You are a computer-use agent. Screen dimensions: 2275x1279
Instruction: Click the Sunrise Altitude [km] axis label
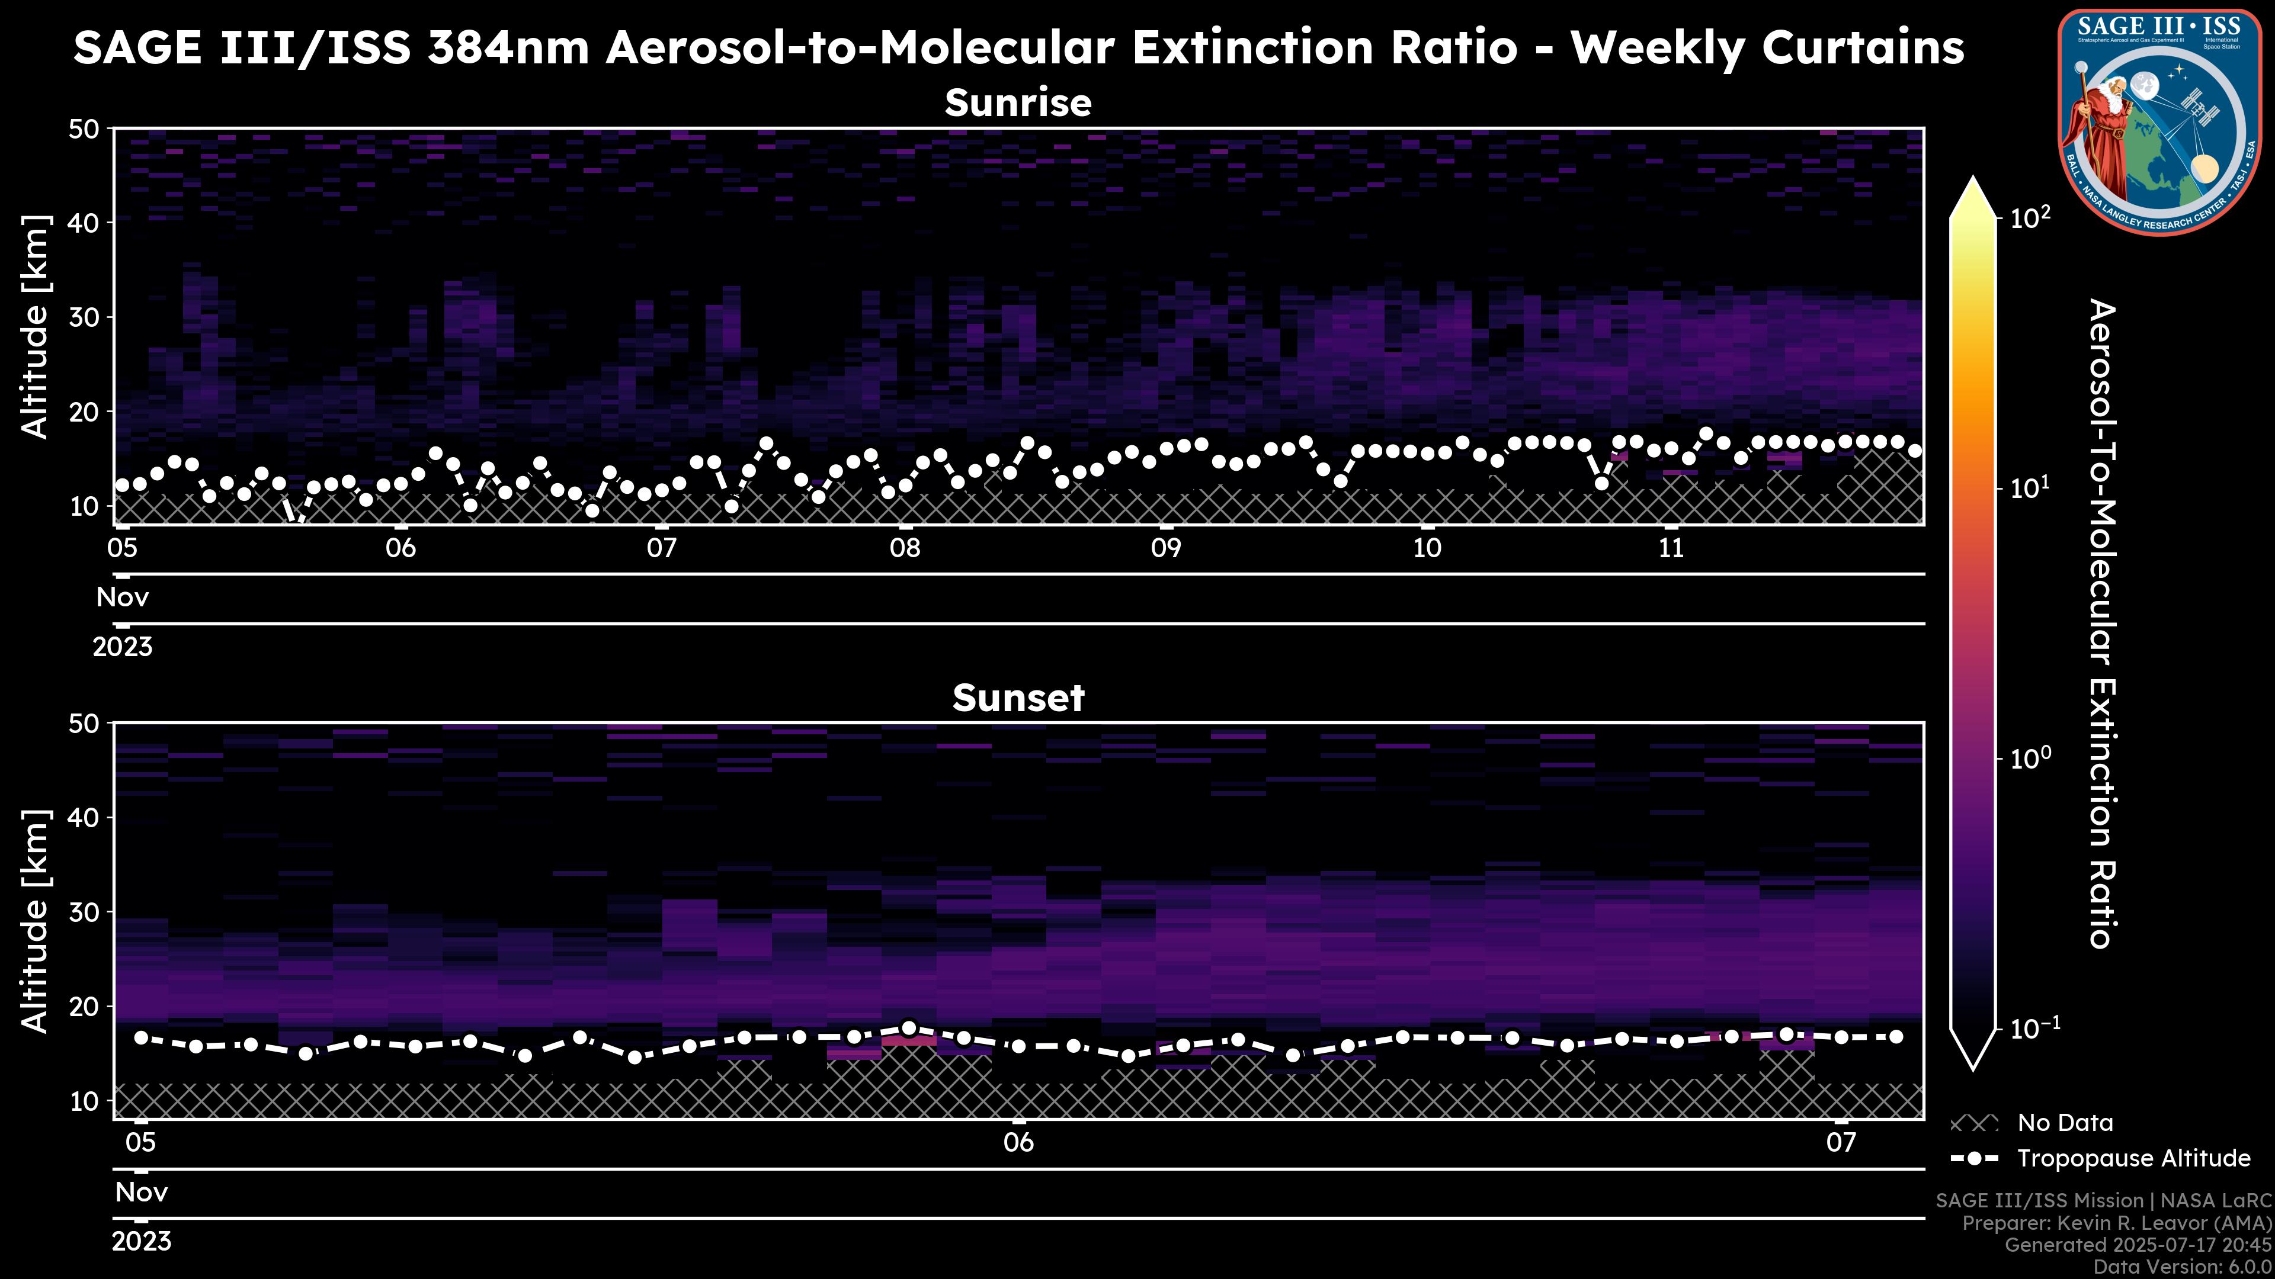click(36, 327)
